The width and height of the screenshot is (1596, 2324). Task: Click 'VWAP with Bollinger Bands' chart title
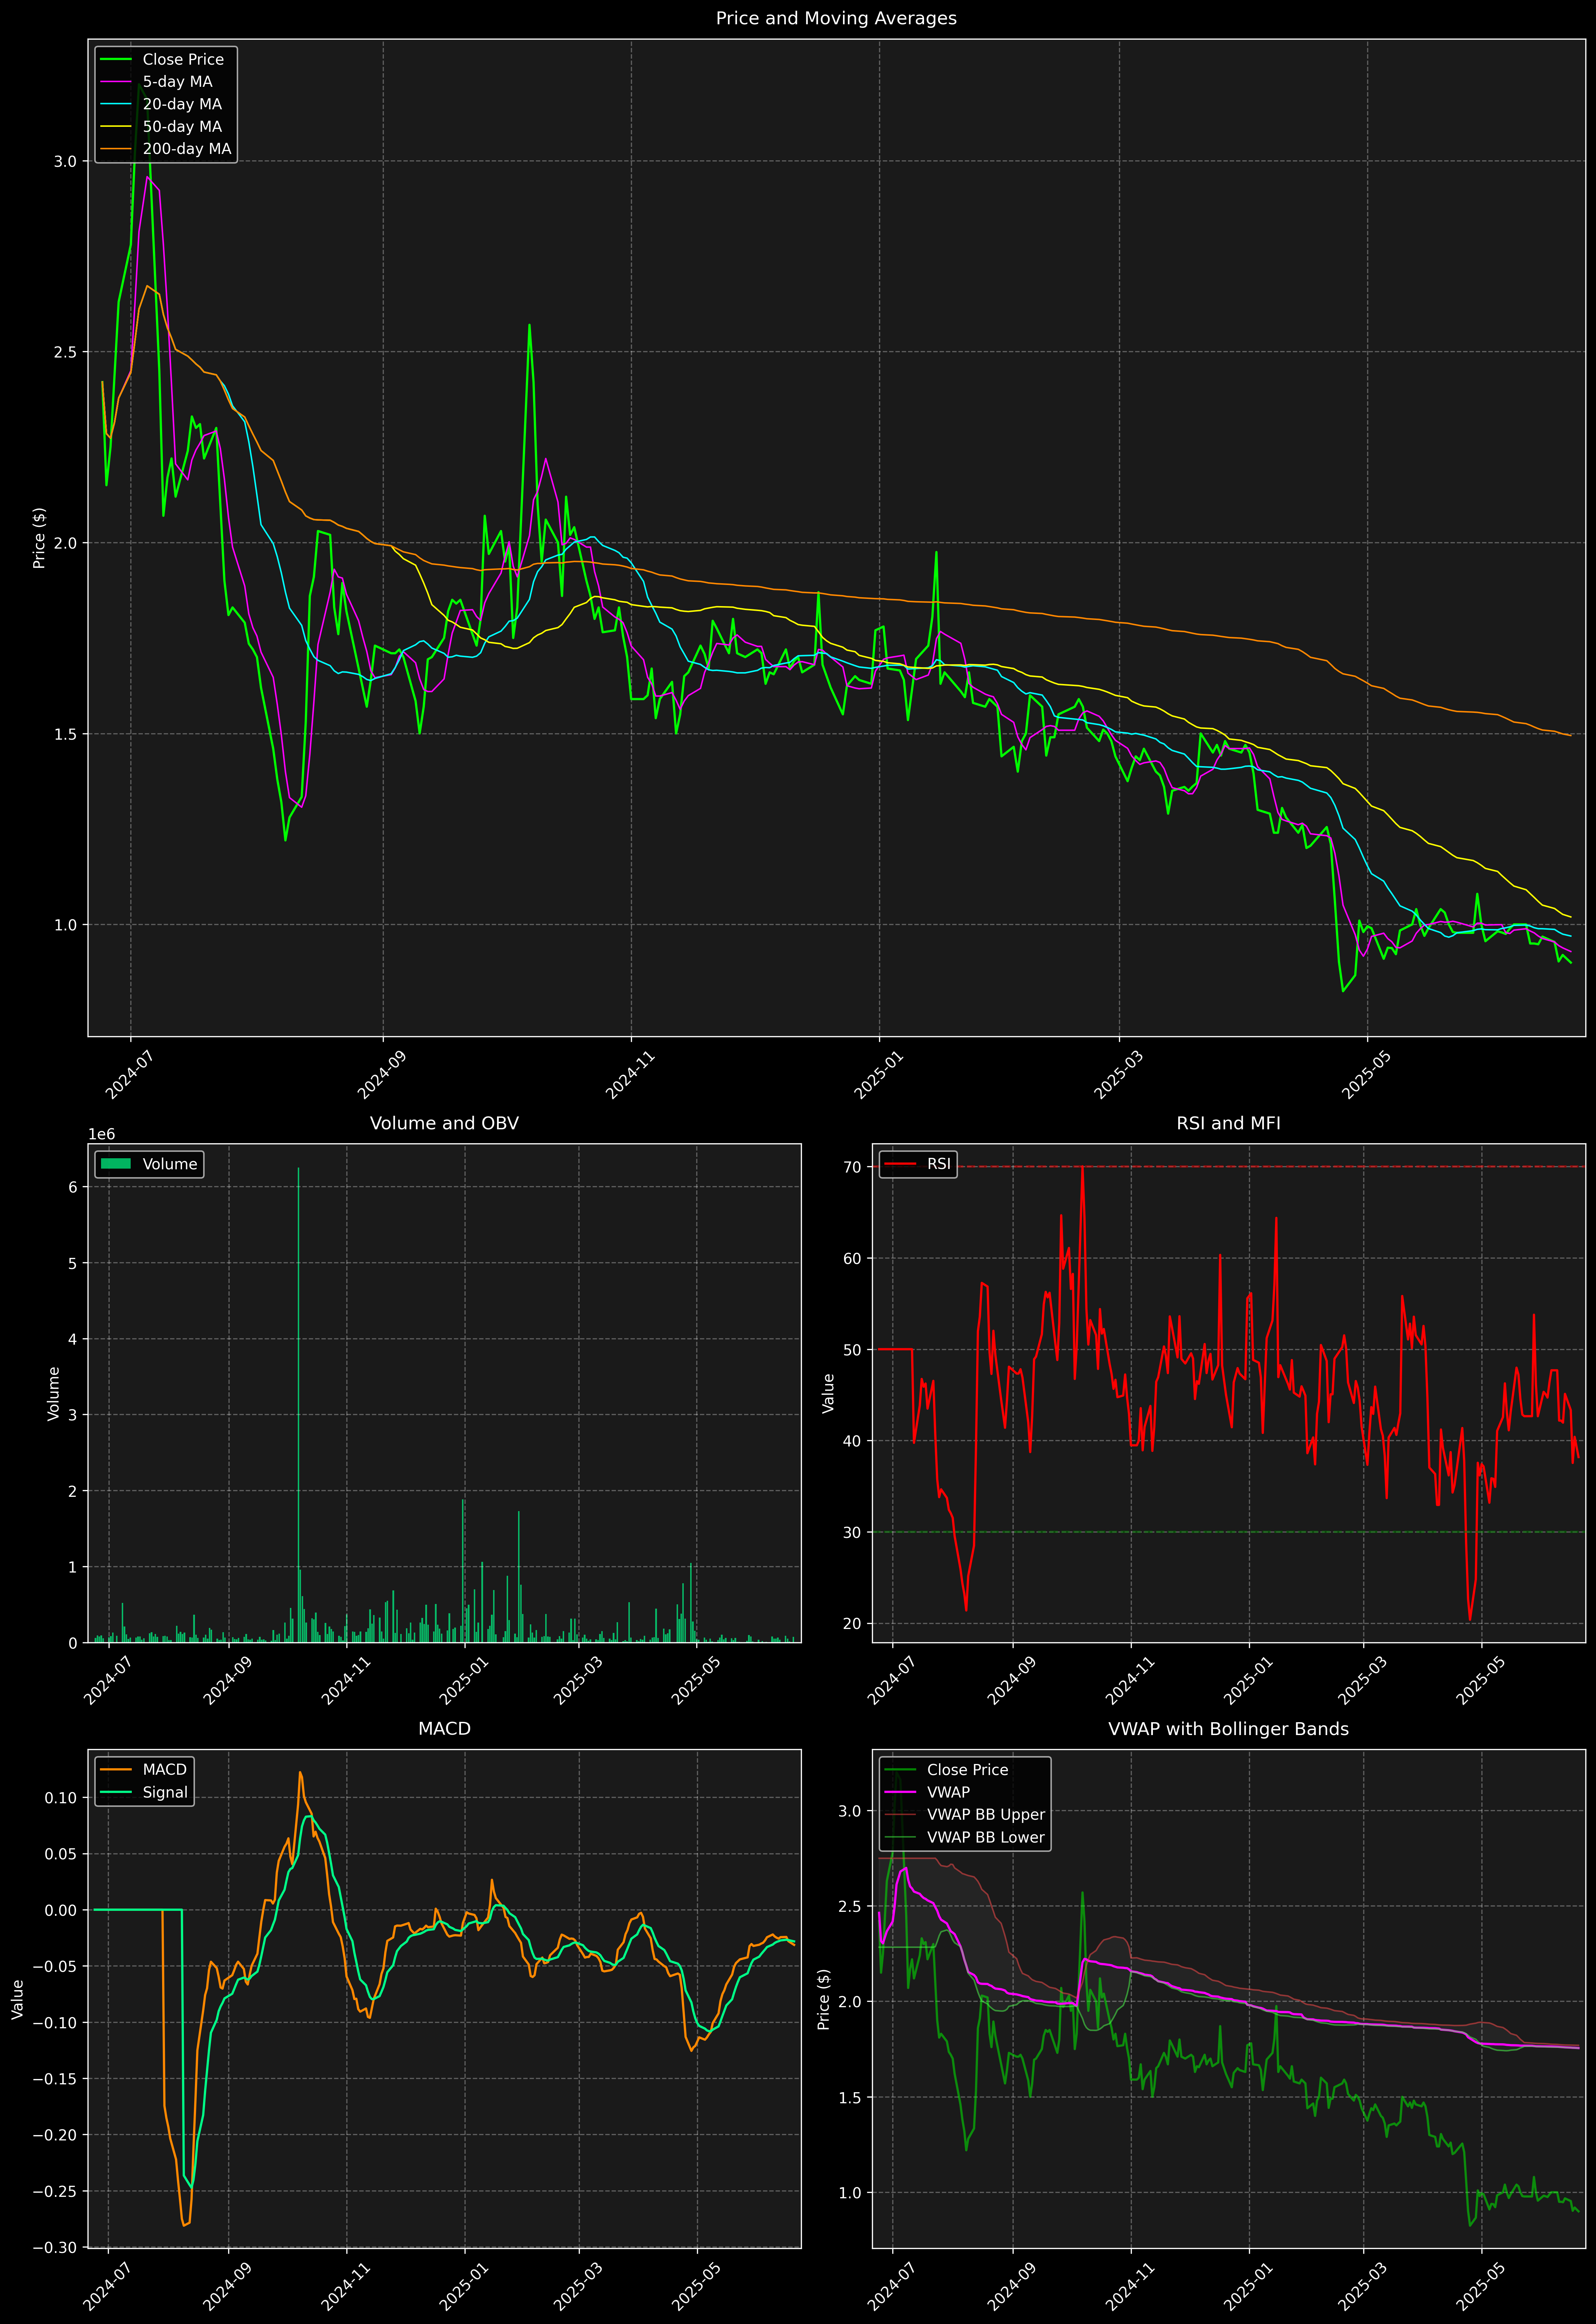pos(1228,1729)
